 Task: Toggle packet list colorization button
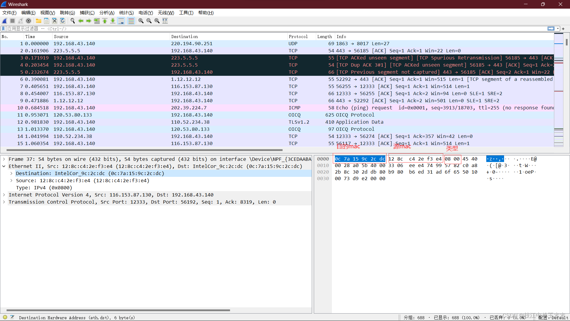coord(131,21)
